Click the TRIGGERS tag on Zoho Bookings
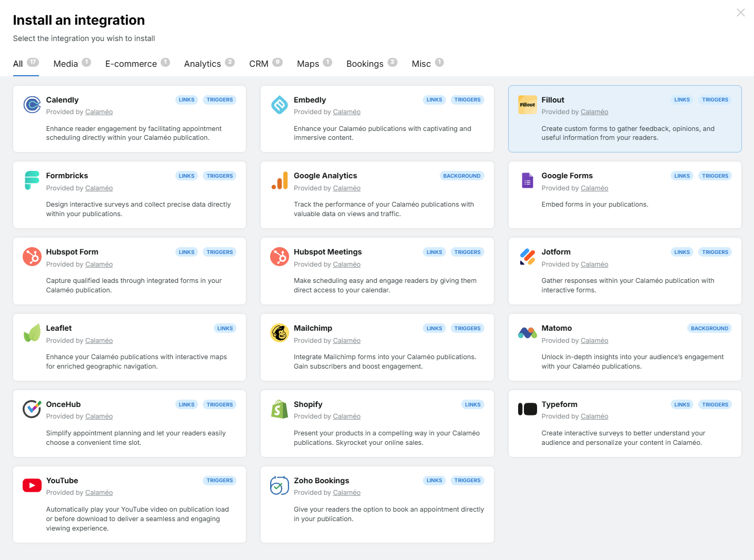 click(x=468, y=481)
